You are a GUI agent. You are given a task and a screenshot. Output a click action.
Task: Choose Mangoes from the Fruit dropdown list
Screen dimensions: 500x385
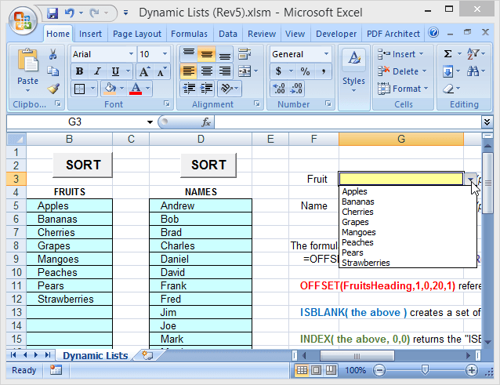[x=359, y=232]
